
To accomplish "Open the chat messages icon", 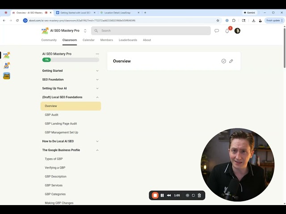I will tap(217, 31).
